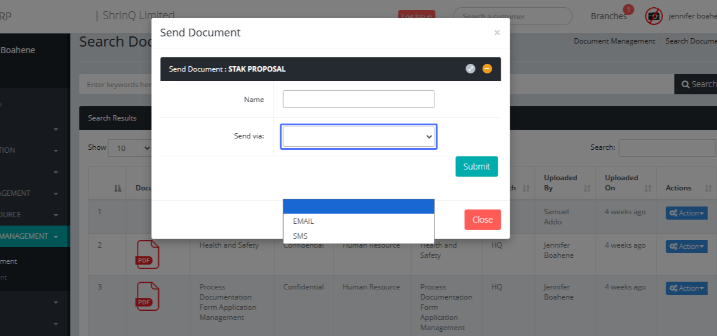Viewport: 717px width, 336px height.
Task: Sort table by Uploaded On column
Action: pos(648,188)
